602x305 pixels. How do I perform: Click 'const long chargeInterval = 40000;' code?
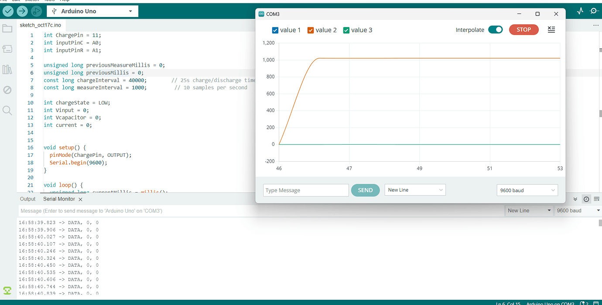pos(95,80)
